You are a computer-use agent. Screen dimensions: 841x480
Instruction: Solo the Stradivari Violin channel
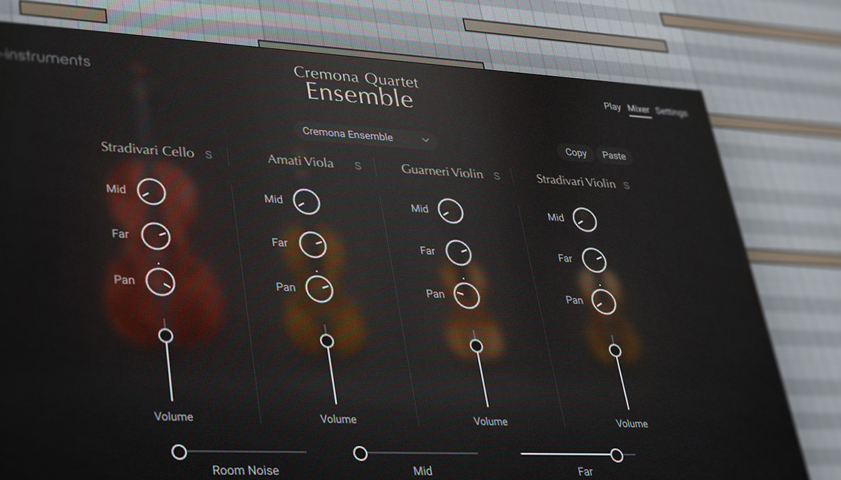point(626,185)
